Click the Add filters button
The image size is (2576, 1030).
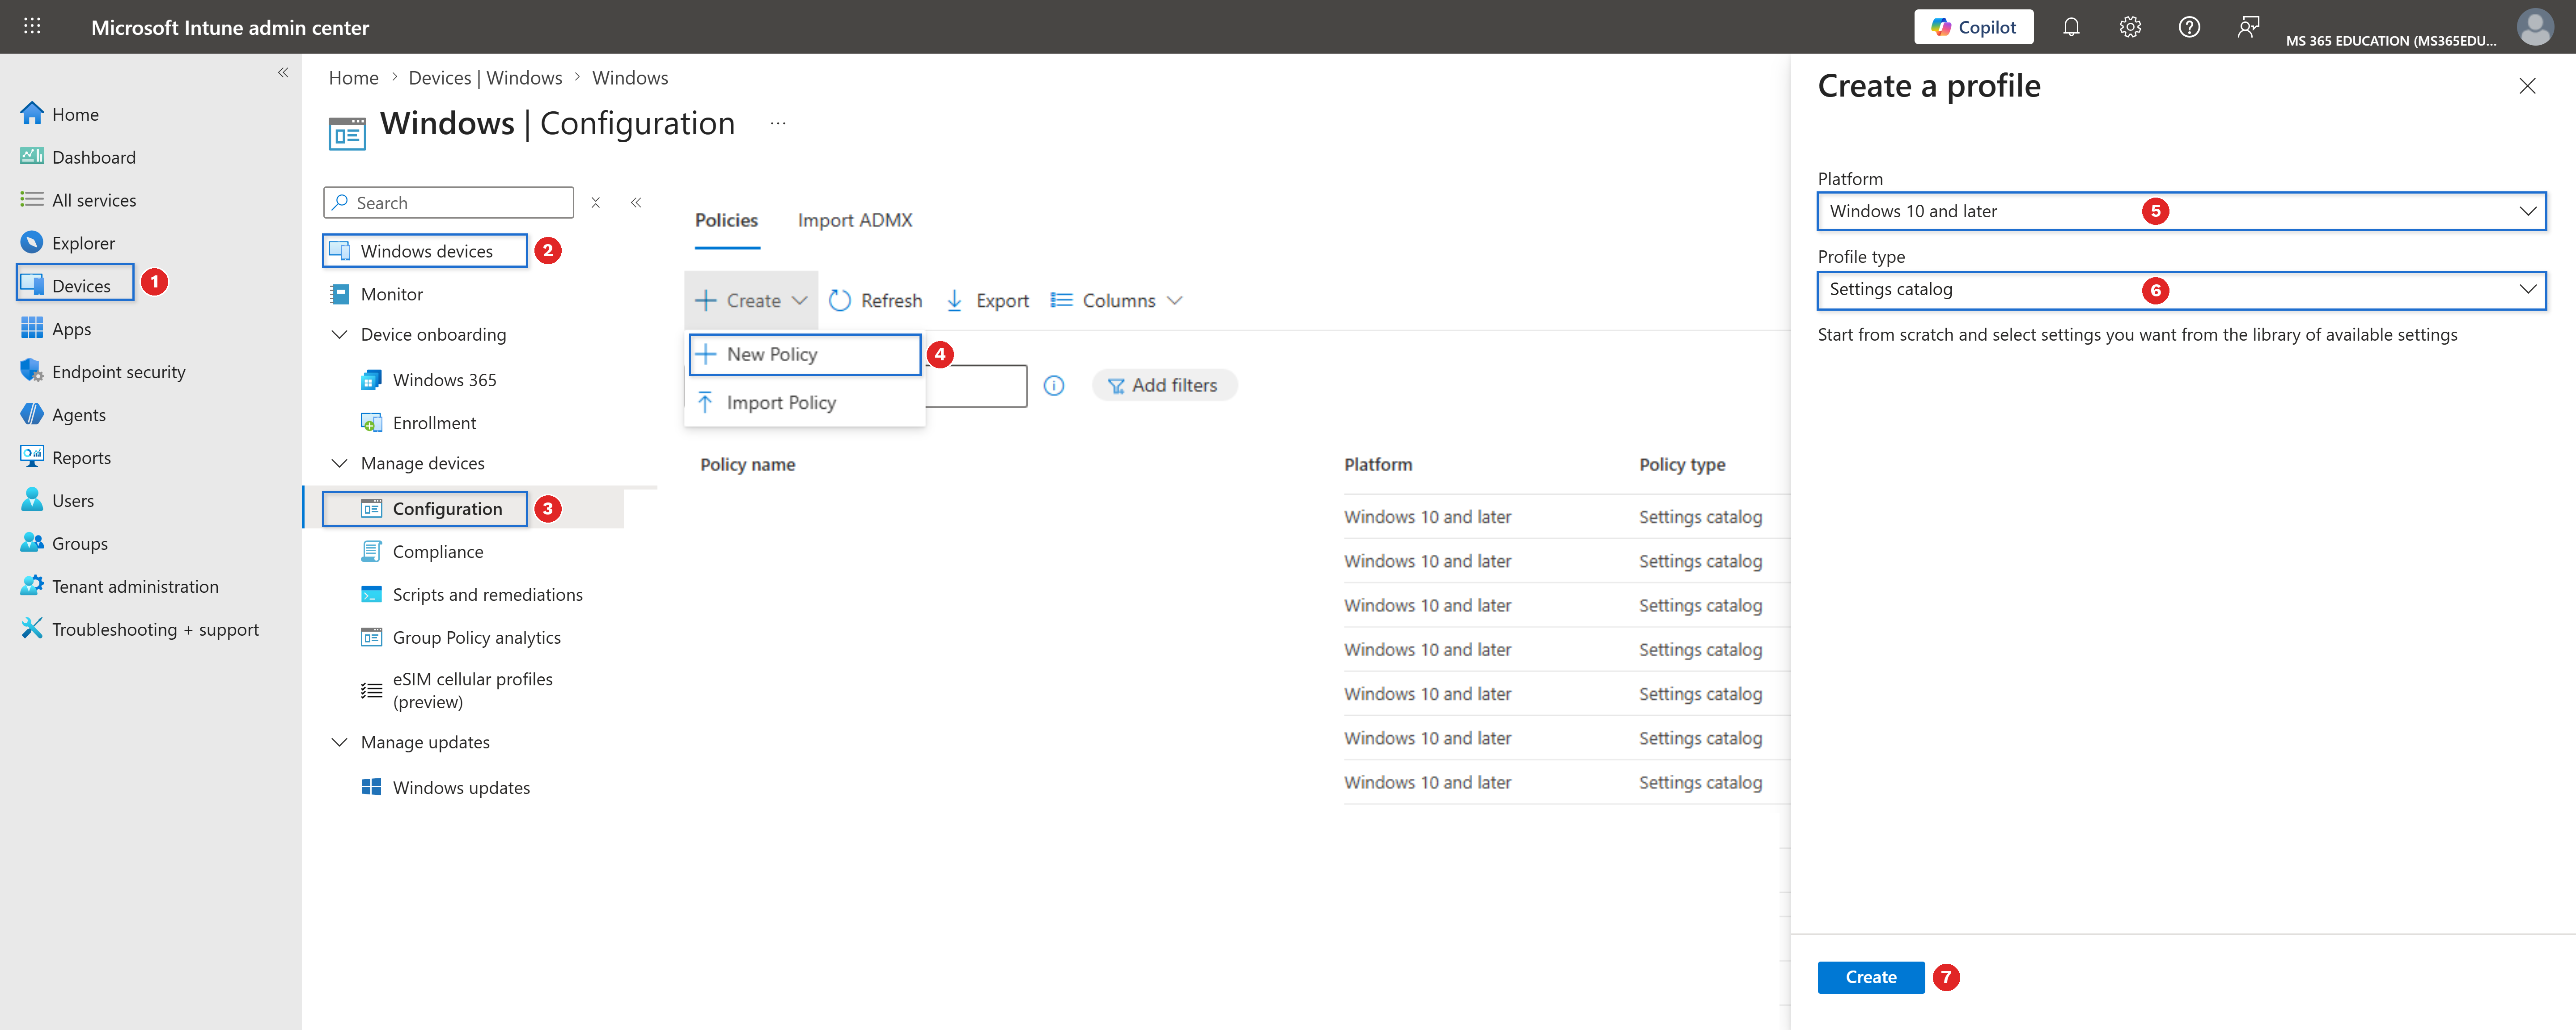[x=1164, y=385]
